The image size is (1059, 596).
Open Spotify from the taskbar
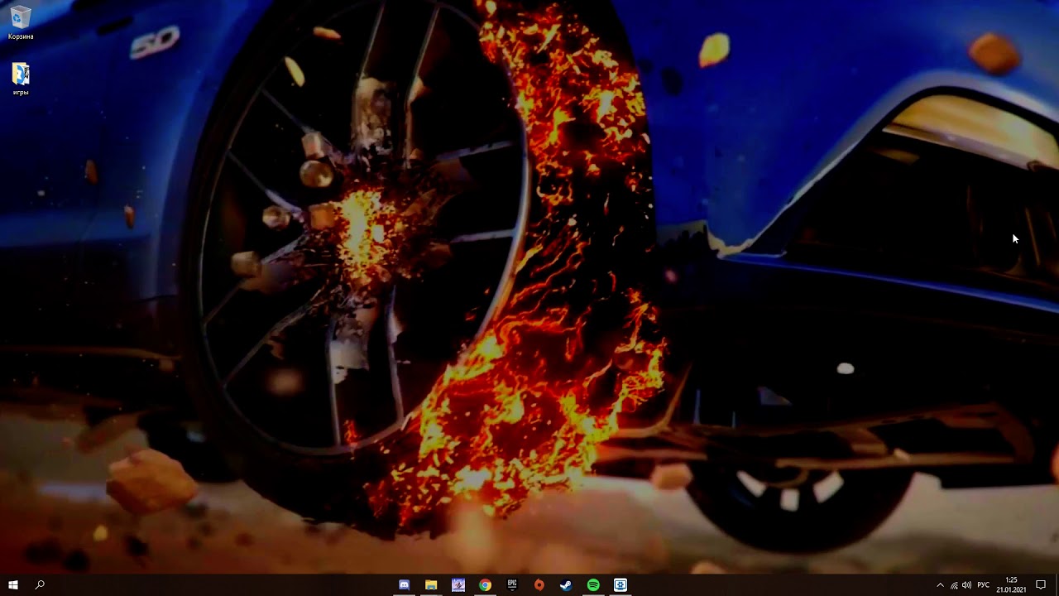[593, 585]
